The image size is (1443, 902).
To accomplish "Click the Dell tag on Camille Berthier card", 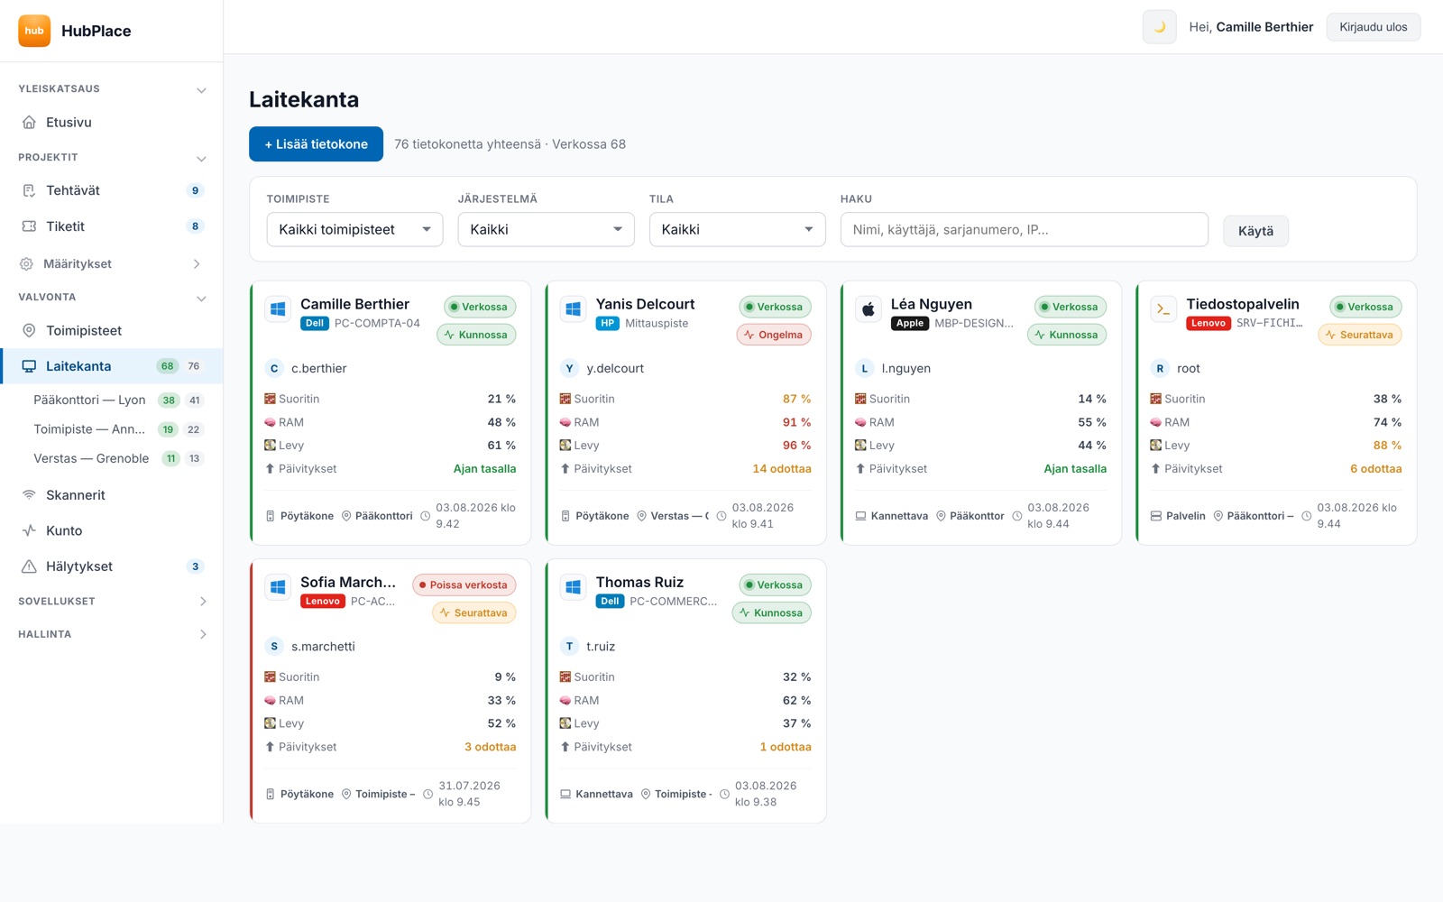I will (315, 324).
